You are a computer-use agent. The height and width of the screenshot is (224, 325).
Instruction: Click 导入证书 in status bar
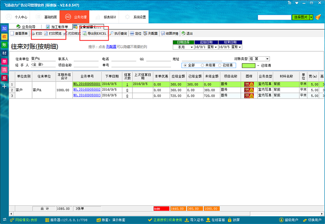(x=196, y=220)
